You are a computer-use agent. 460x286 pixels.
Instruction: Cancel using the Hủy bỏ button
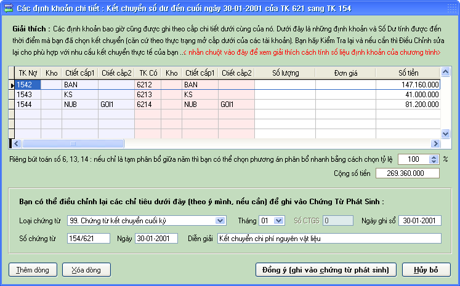click(426, 270)
